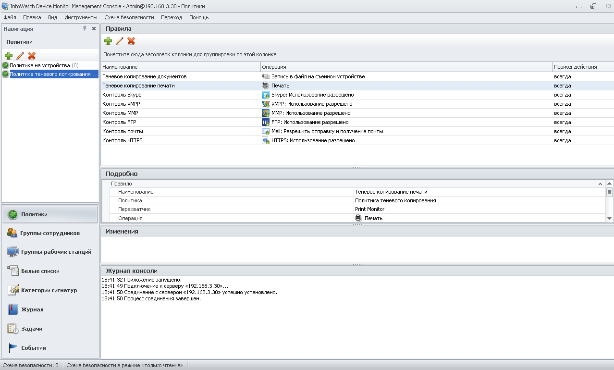Edit policy using navigation pencil icon
This screenshot has height=370, width=614.
tap(20, 56)
